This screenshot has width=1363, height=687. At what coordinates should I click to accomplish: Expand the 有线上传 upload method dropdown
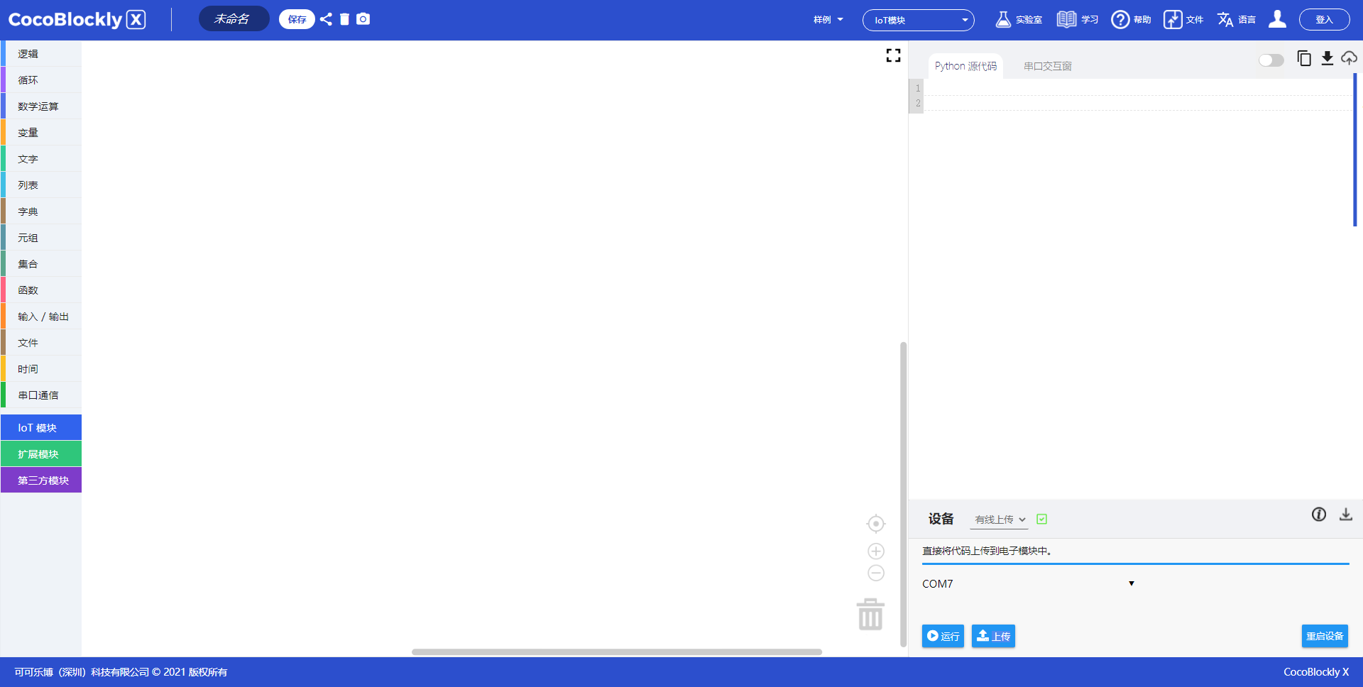coord(999,520)
